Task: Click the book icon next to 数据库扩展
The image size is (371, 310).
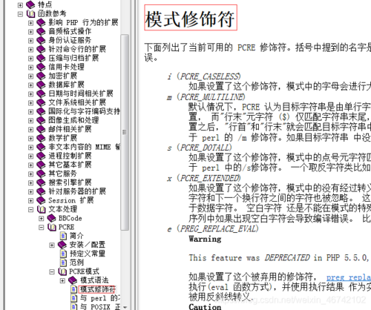Action: click(x=41, y=85)
